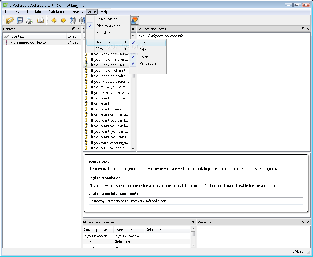
Task: Open the Translation menu
Action: [35, 12]
